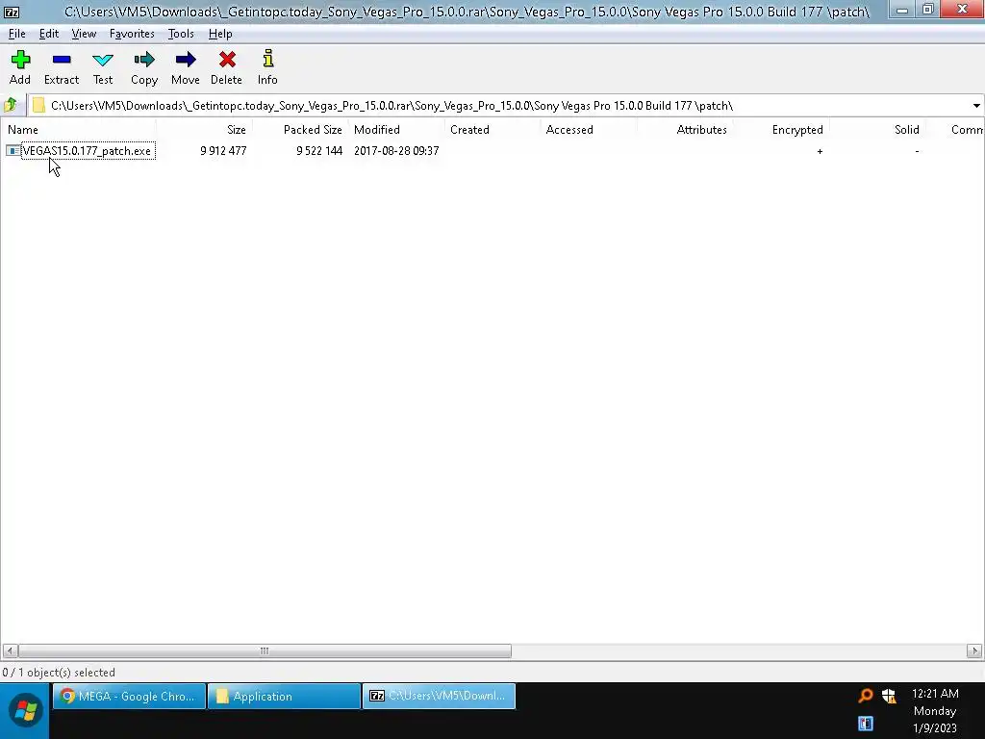Image resolution: width=985 pixels, height=739 pixels.
Task: Sort by the Size column header
Action: pyautogui.click(x=204, y=130)
